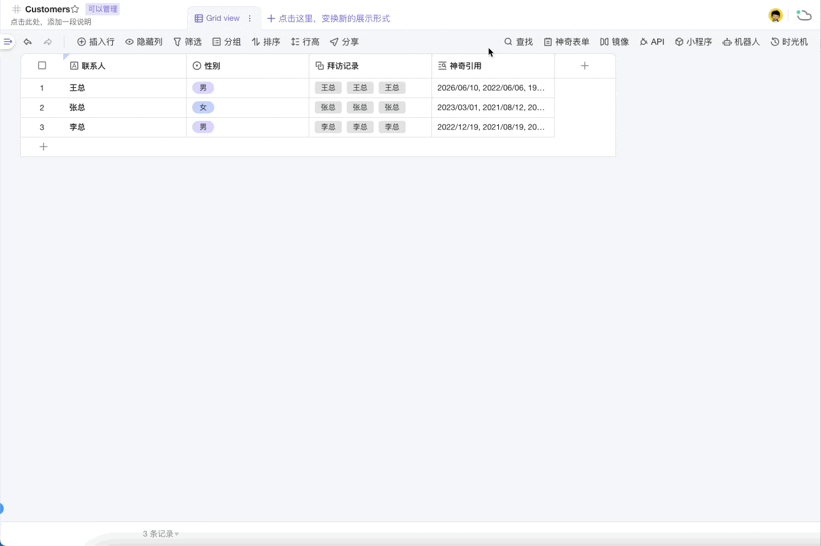Share the table via 分享

pyautogui.click(x=344, y=42)
